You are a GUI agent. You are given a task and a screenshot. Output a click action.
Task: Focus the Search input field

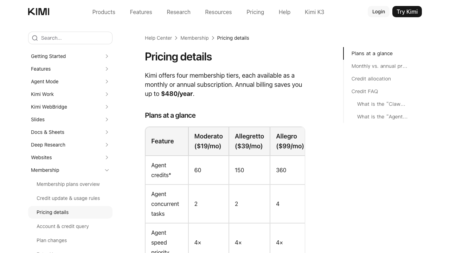(x=70, y=38)
